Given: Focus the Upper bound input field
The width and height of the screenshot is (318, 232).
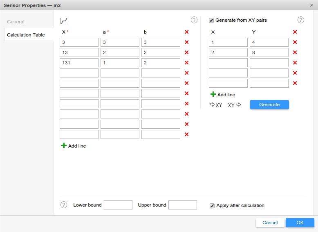Looking at the screenshot, I should point(182,205).
